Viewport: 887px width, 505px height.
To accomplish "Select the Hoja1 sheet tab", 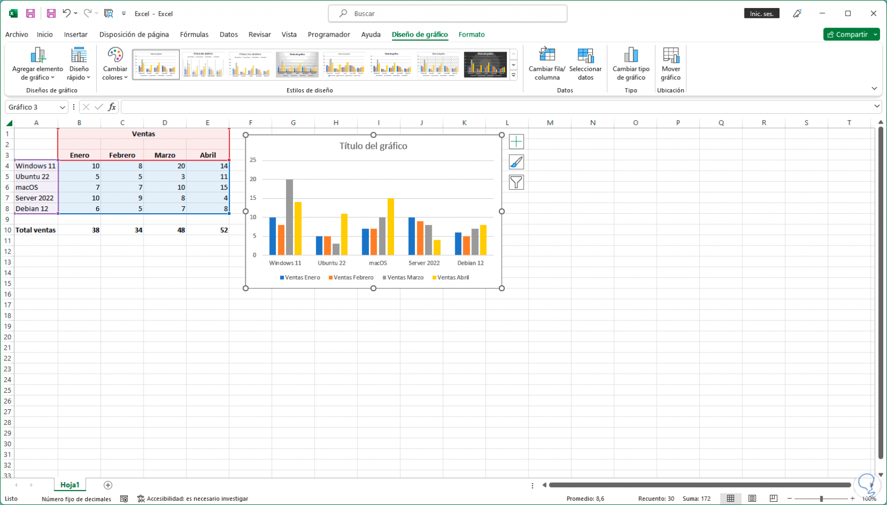I will tap(70, 485).
